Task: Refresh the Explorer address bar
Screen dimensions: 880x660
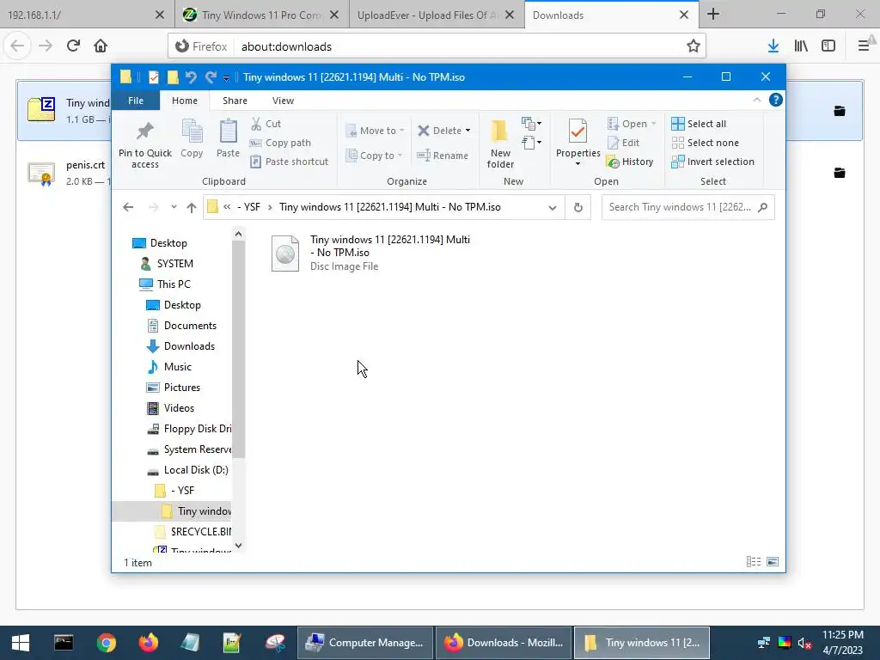Action: coord(578,208)
